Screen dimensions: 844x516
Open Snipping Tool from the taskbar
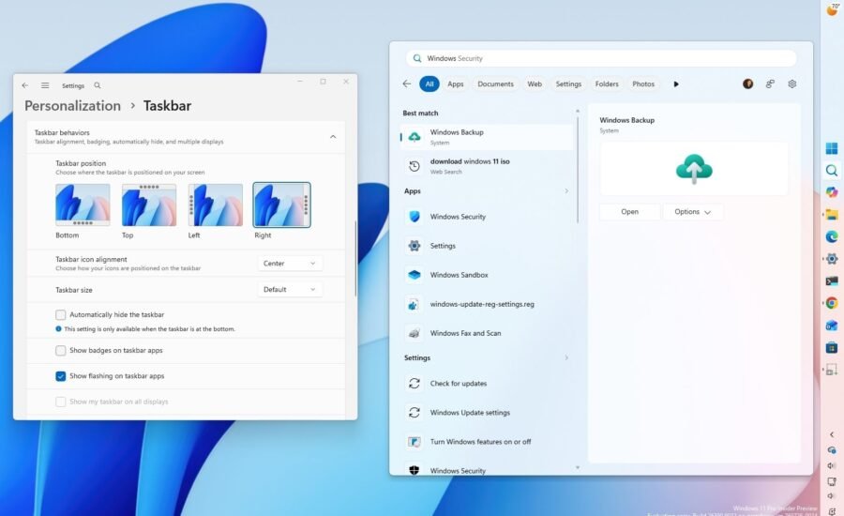click(x=832, y=370)
